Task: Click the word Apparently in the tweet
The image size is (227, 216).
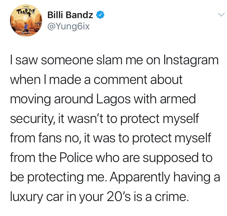Action: tap(140, 178)
